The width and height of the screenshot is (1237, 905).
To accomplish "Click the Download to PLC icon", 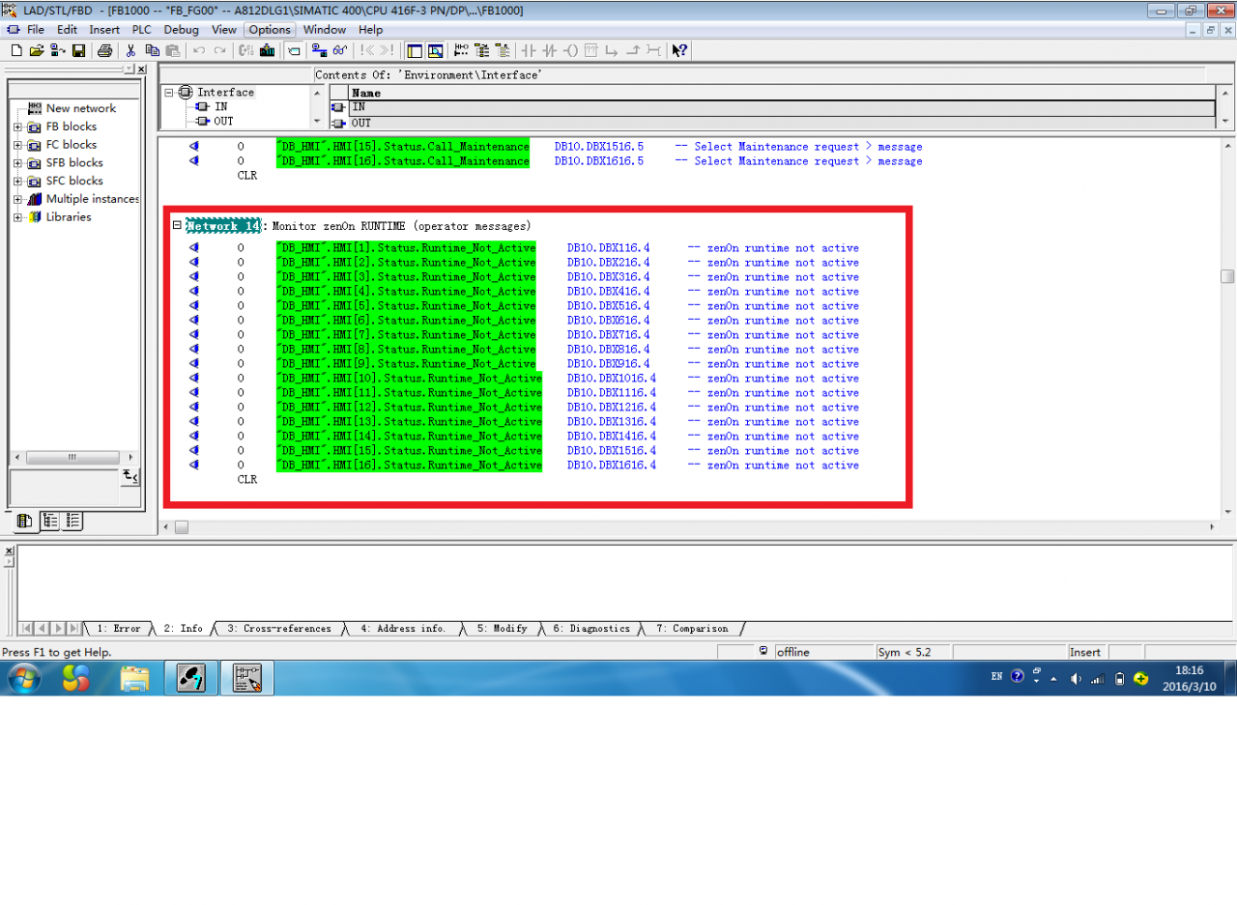I will coord(267,50).
